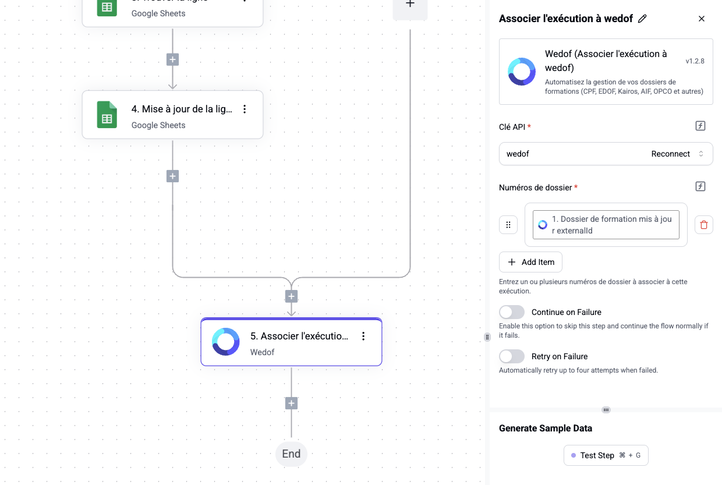Open three-dot menu on step 4 Google Sheets
Screen dimensions: 722x485
[245, 109]
